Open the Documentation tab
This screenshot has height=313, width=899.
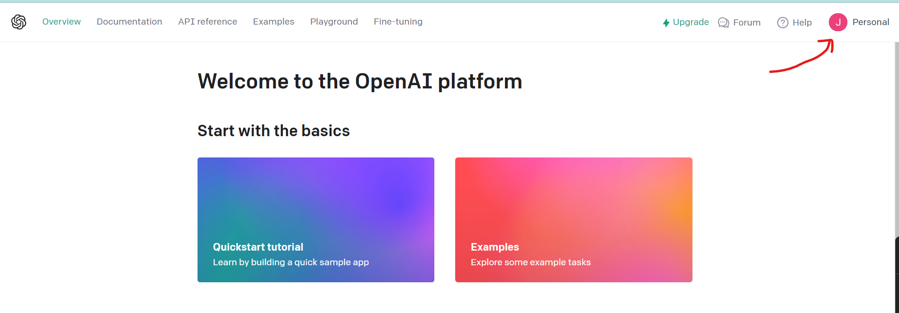(129, 22)
